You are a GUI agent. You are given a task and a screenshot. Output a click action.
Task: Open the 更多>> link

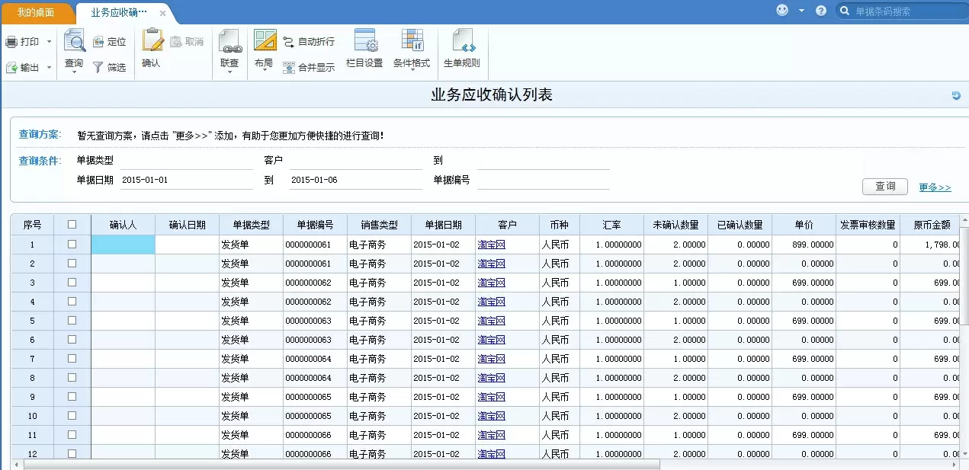pyautogui.click(x=935, y=187)
